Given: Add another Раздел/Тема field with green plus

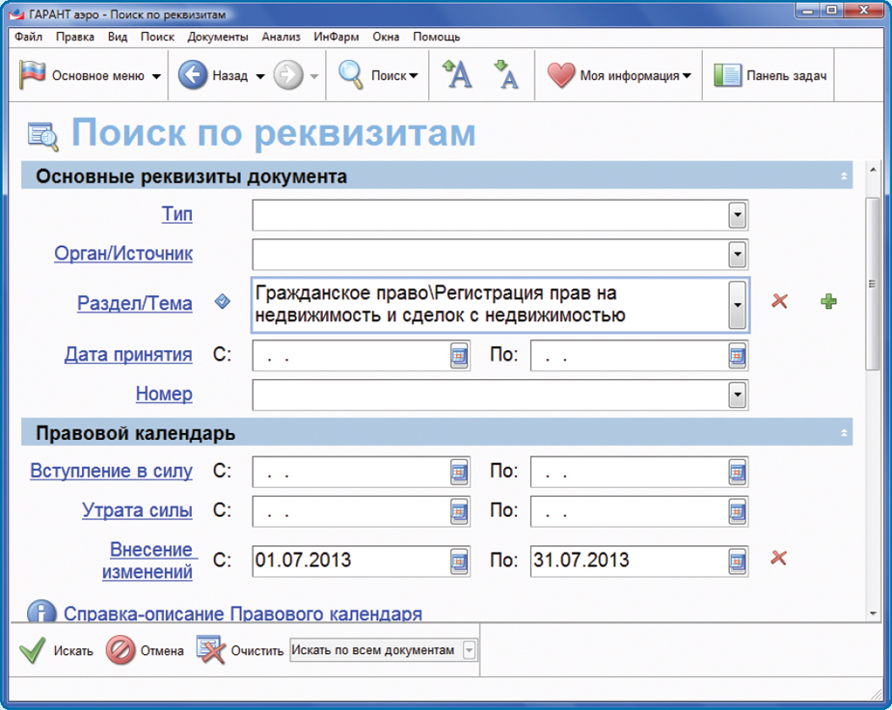Looking at the screenshot, I should [x=827, y=302].
